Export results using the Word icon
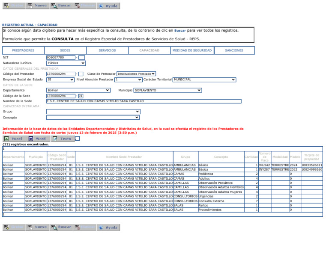 coord(39,139)
